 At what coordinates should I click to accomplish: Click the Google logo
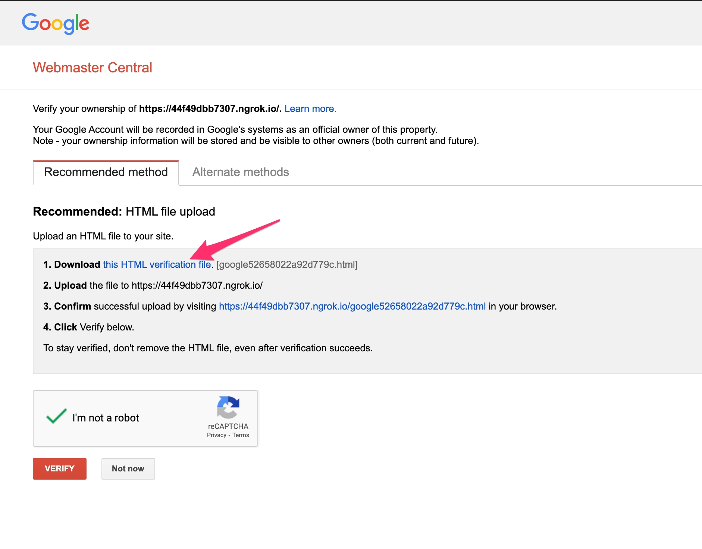[x=56, y=23]
